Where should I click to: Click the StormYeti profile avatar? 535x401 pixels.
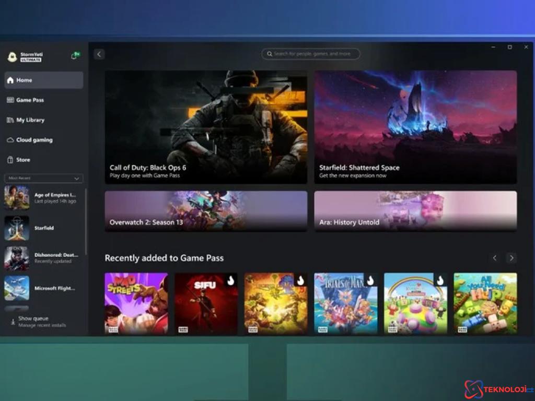12,57
